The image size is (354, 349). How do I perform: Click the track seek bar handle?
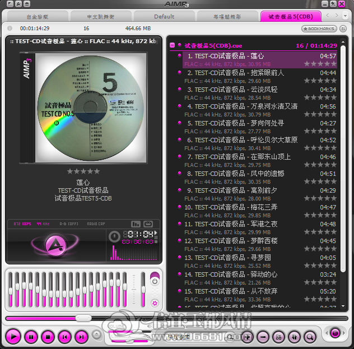(x=83, y=318)
